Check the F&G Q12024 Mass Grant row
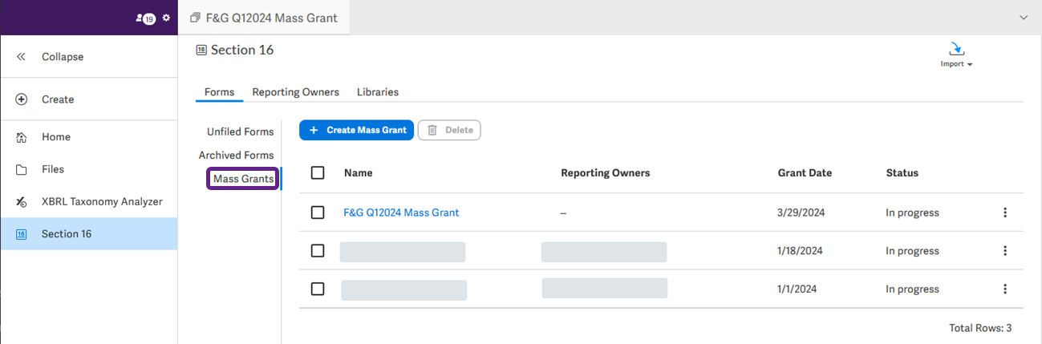The image size is (1042, 344). 318,212
